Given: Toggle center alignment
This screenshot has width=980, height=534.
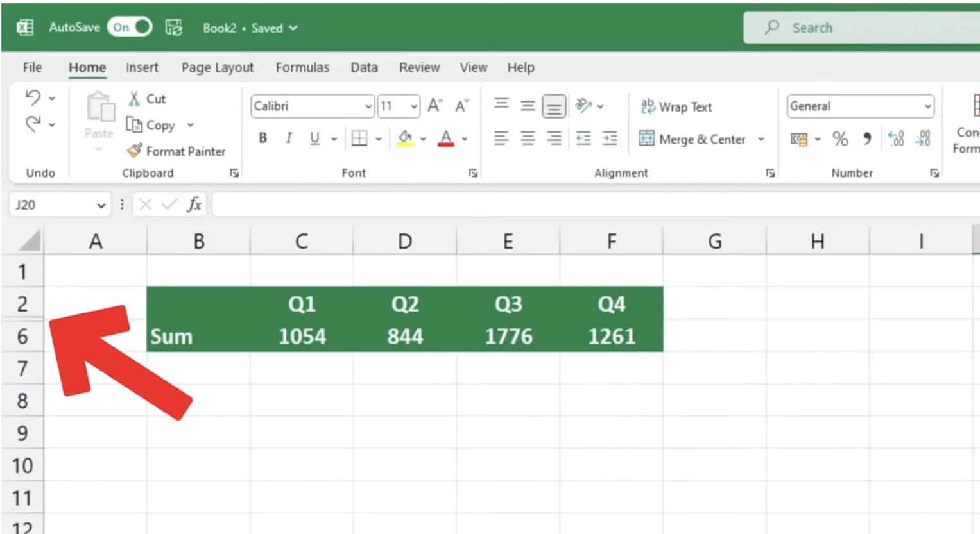Looking at the screenshot, I should [x=527, y=138].
